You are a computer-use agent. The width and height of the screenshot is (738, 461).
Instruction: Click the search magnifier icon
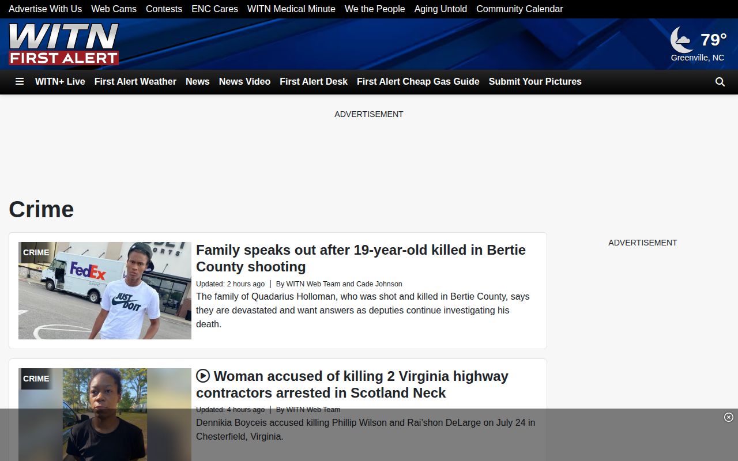(720, 82)
